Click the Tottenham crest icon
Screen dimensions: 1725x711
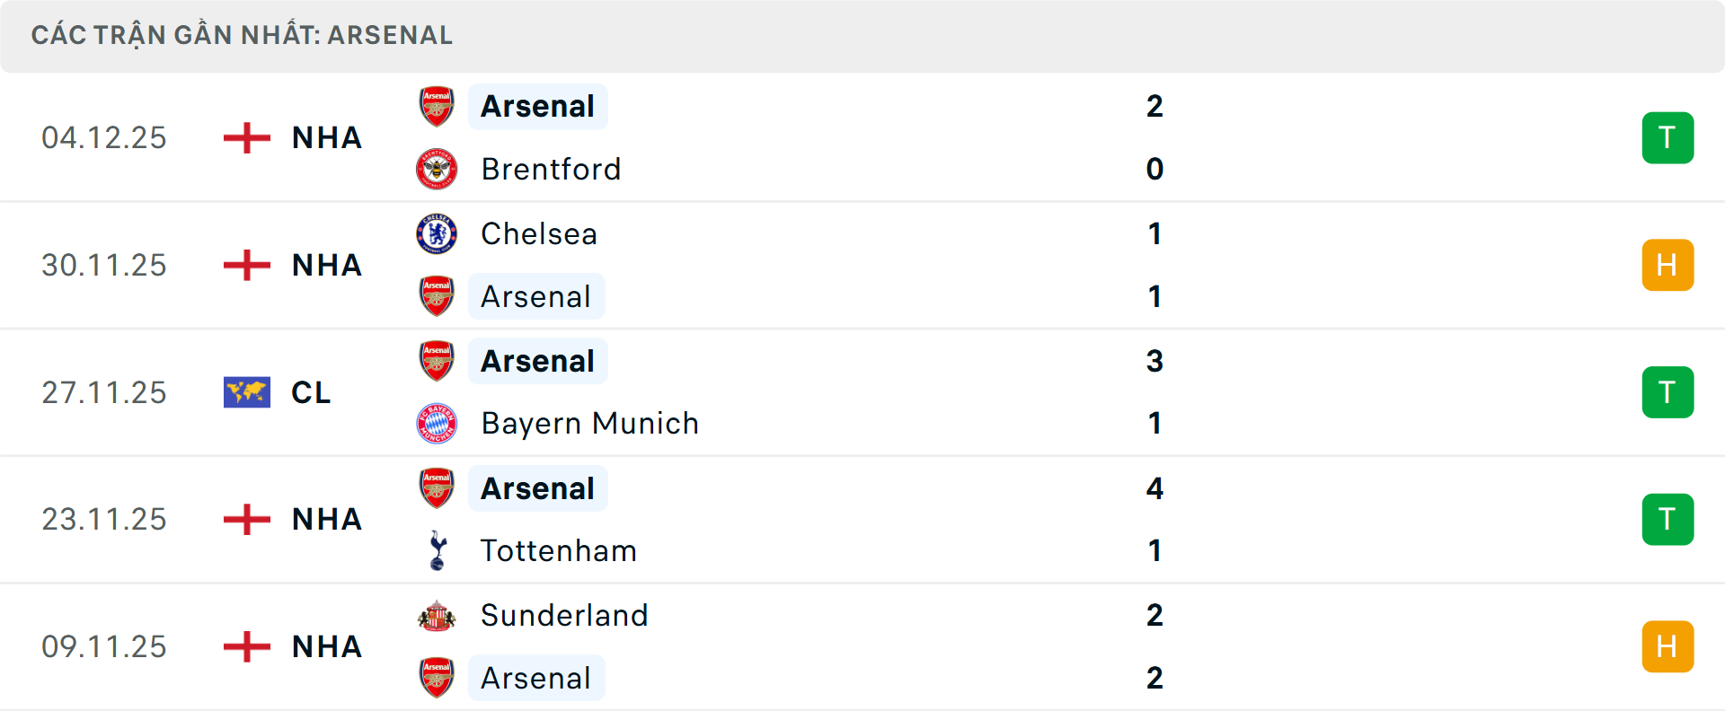[x=438, y=550]
